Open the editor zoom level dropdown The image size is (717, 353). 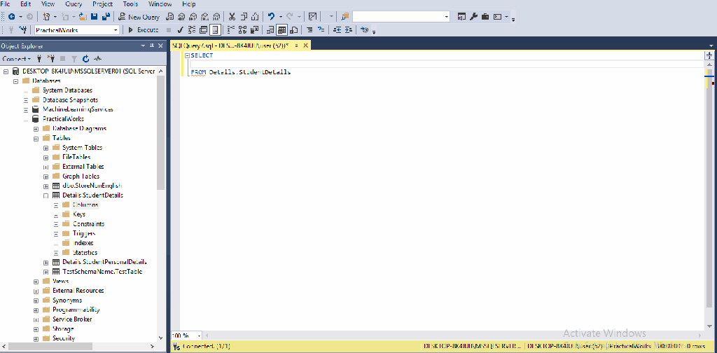[x=200, y=336]
